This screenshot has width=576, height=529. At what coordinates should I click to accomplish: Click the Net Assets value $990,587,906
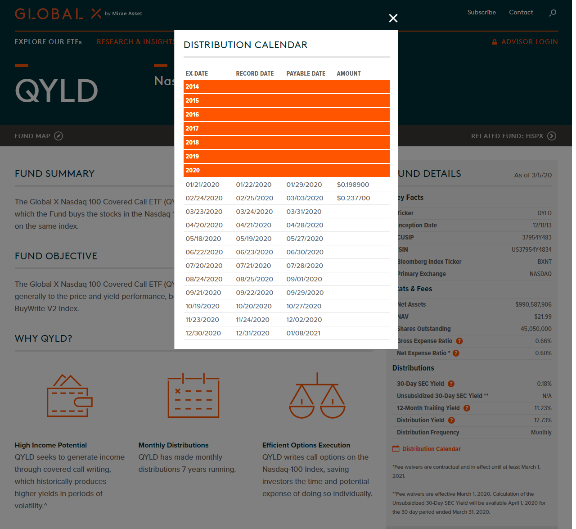click(x=533, y=305)
